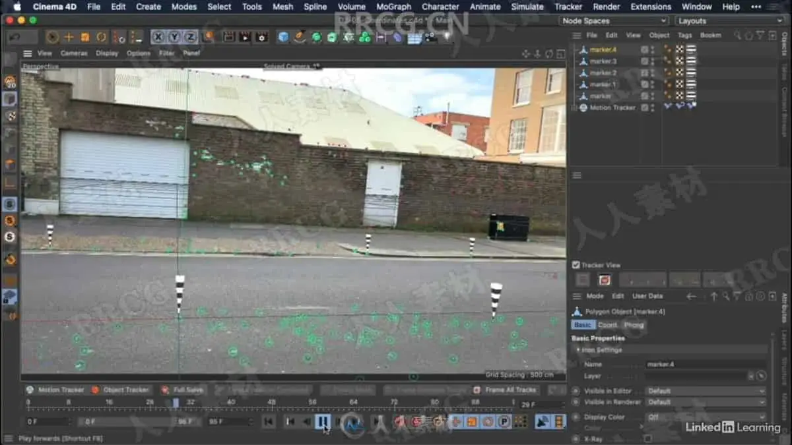792x445 pixels.
Task: Click marker.3 striped material tag
Action: pyautogui.click(x=691, y=61)
